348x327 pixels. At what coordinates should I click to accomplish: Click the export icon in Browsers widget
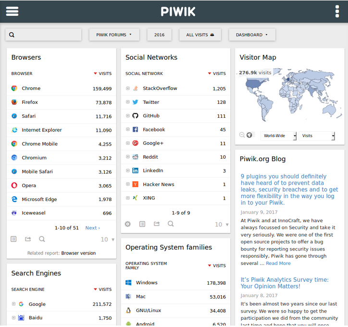(28, 239)
